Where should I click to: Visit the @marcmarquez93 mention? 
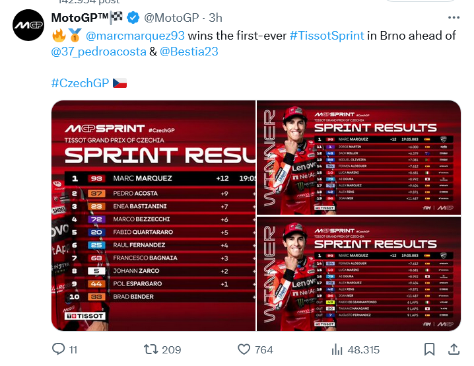point(135,35)
